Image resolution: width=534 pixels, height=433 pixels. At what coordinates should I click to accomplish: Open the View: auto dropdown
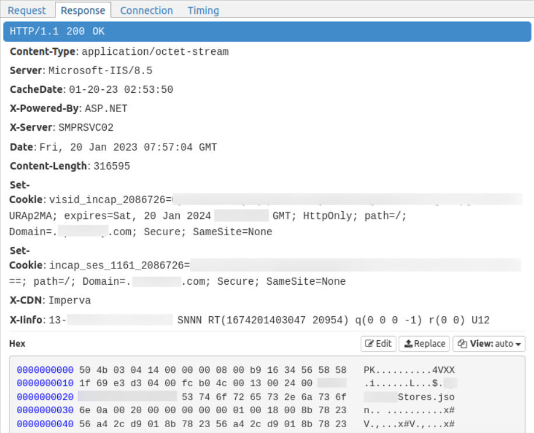coord(489,344)
